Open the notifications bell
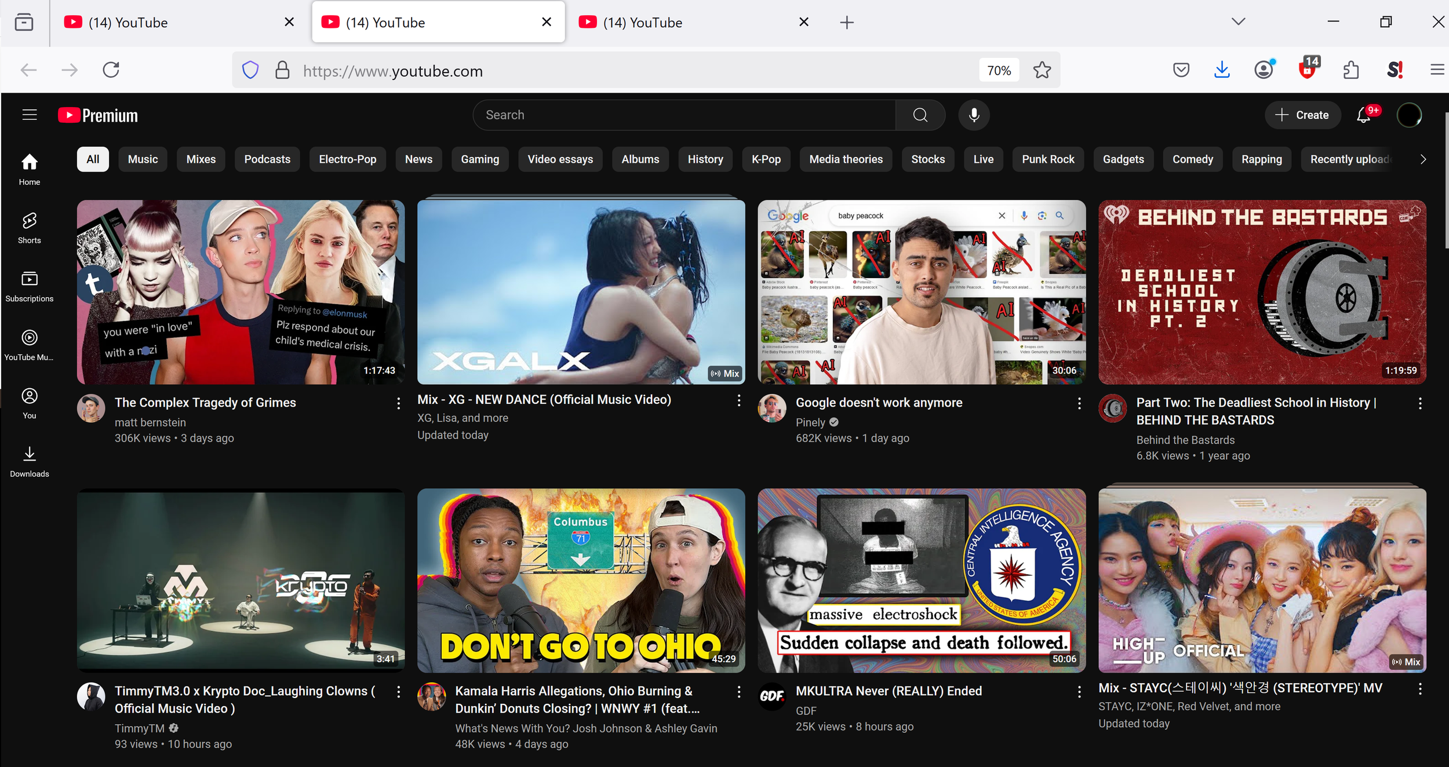The image size is (1449, 767). click(1364, 115)
